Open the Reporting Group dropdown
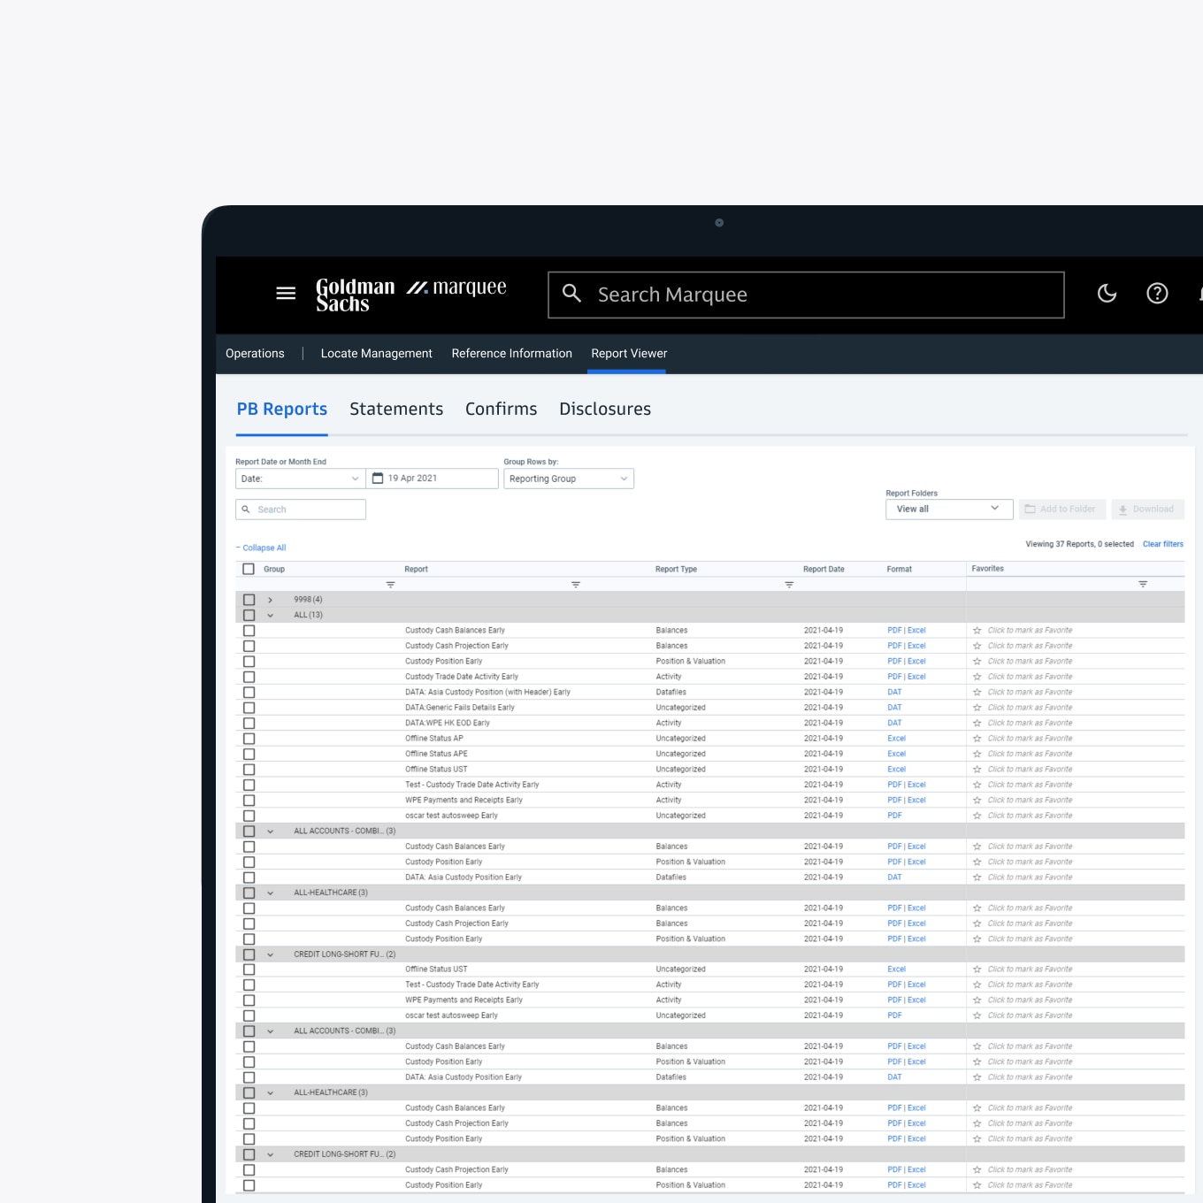Screen dimensions: 1203x1203 click(x=569, y=479)
